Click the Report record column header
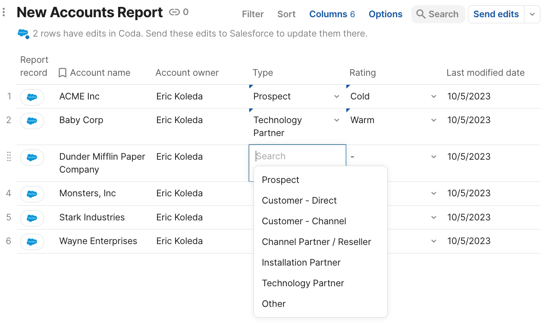This screenshot has height=325, width=546. tap(34, 66)
